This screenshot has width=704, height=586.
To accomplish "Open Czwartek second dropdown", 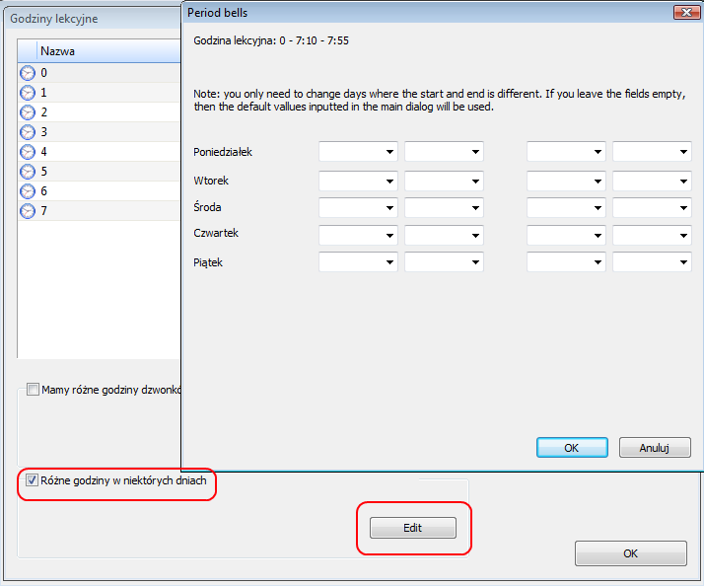I will click(x=444, y=235).
